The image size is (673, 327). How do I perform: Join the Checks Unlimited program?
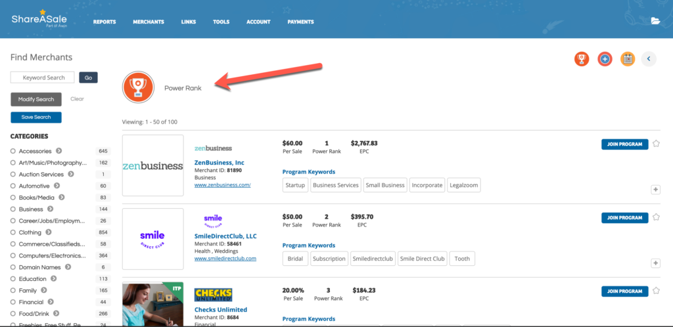point(625,292)
